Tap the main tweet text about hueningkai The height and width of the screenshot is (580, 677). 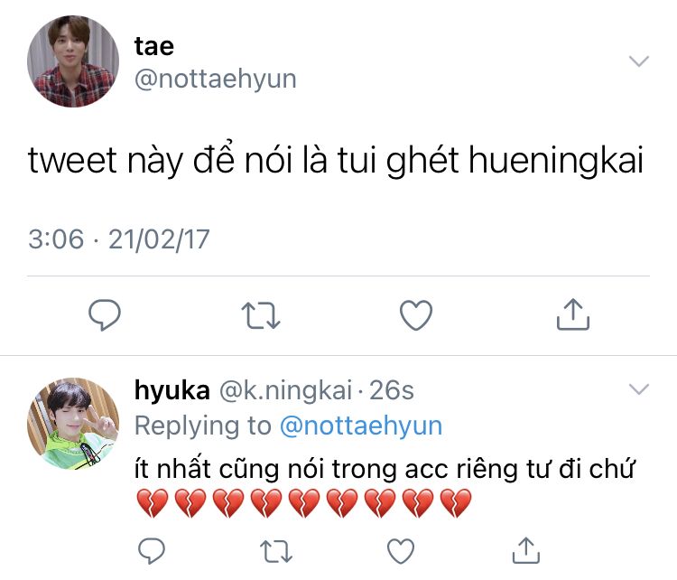(336, 161)
